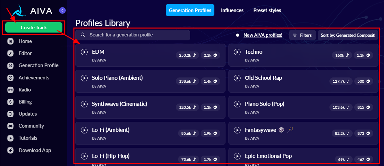Open Tutorials in the sidebar

28,138
